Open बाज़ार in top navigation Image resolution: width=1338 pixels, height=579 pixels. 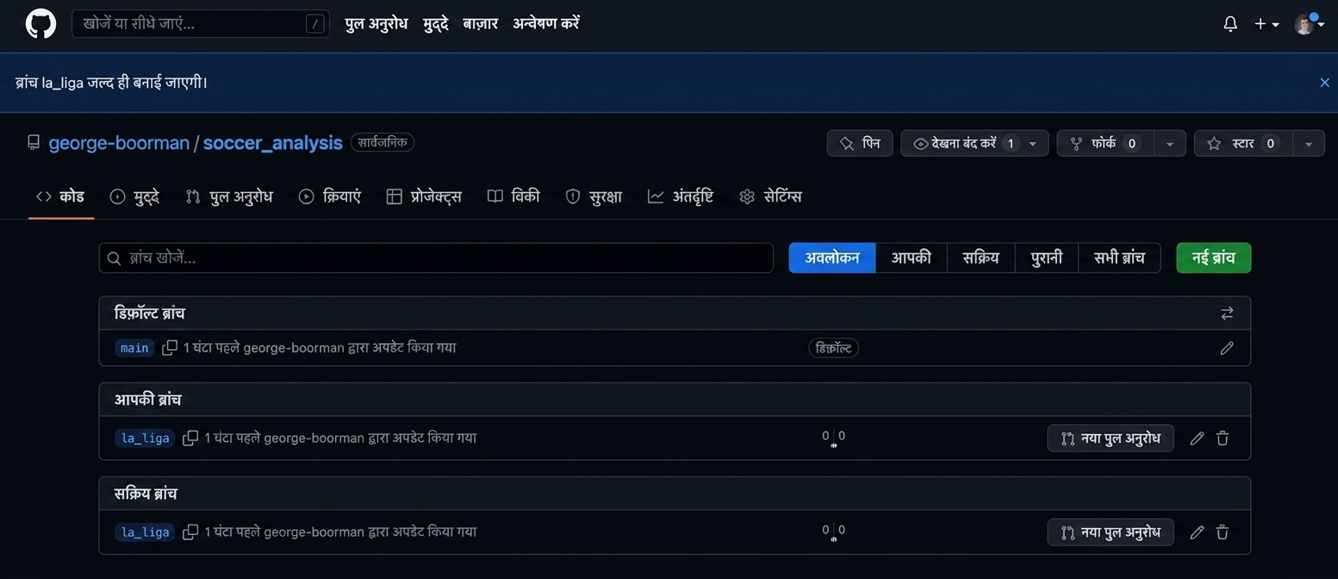(481, 24)
